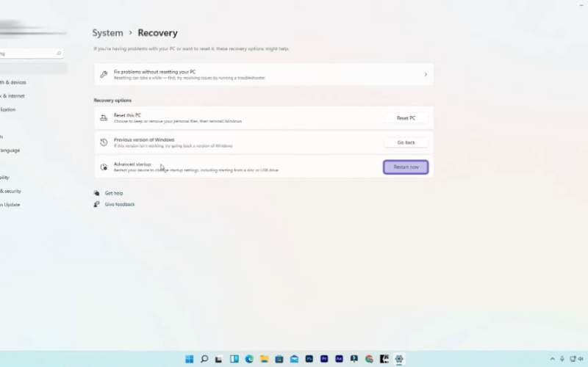Click the Previous version of Windows history icon

[104, 142]
